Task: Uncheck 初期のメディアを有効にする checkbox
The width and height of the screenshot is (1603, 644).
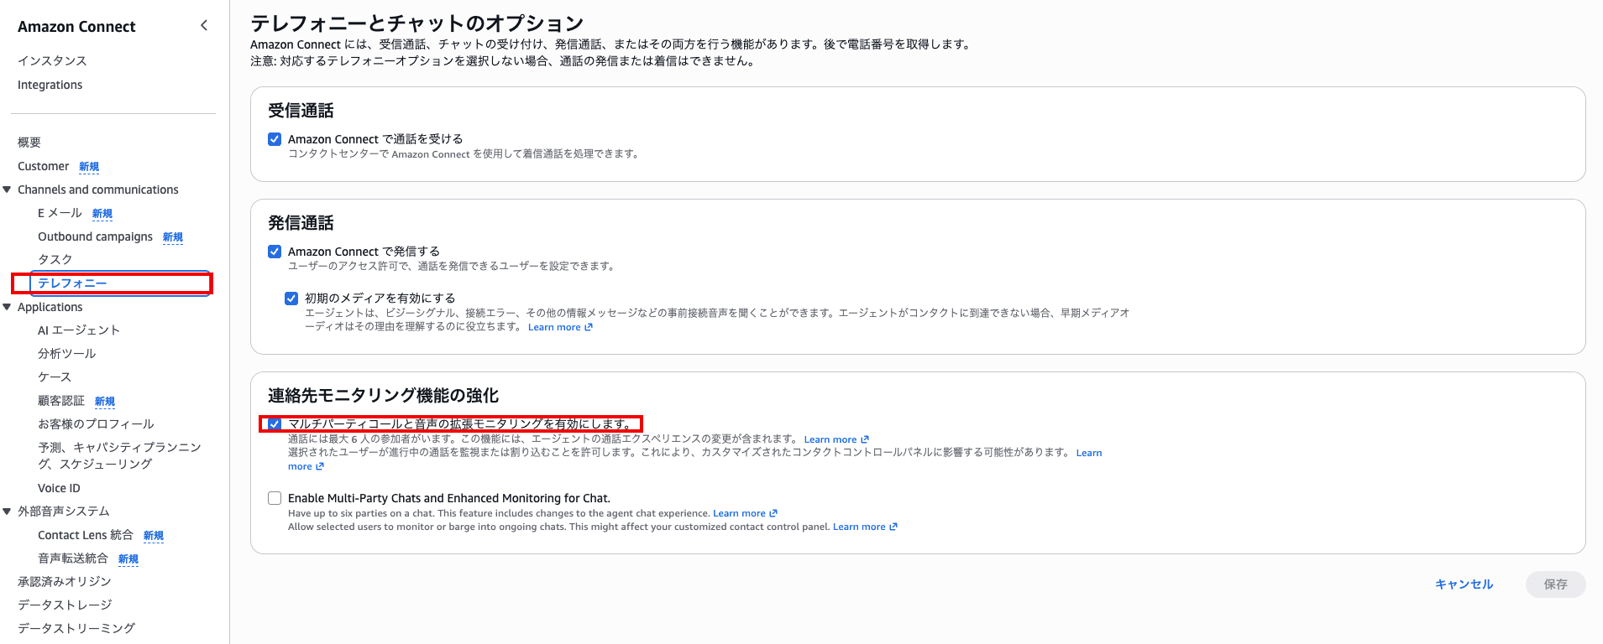Action: tap(291, 299)
